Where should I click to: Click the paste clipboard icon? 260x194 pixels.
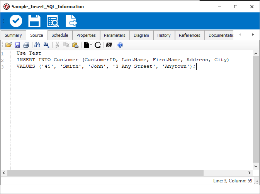[75, 45]
